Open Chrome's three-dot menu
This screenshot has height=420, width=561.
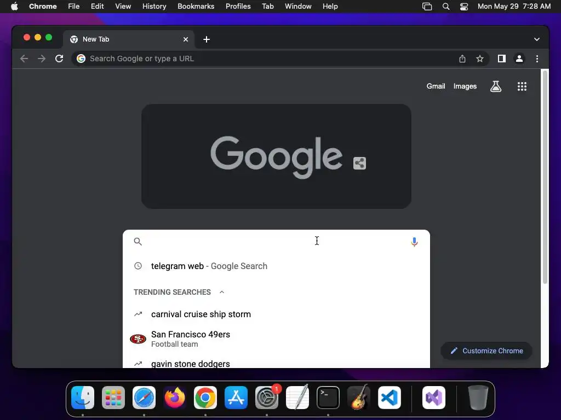pyautogui.click(x=537, y=59)
